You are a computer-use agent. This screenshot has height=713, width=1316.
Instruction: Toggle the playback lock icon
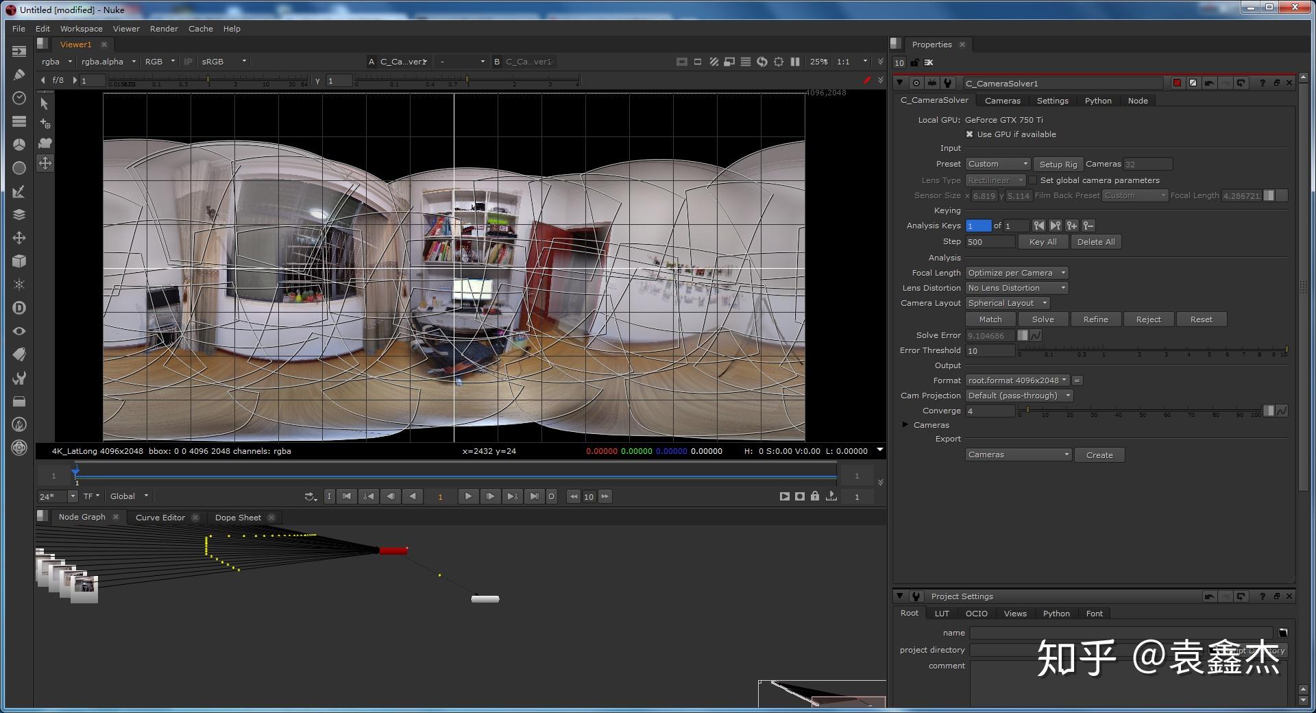click(815, 496)
